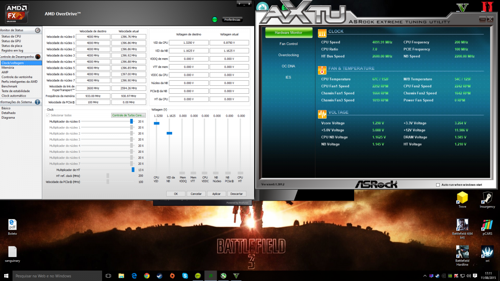
Task: Launch Microsoft Edge from the taskbar
Action: [x=134, y=276]
